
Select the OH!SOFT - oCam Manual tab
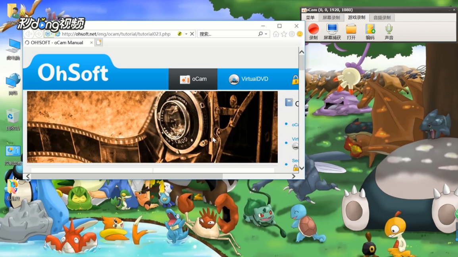pyautogui.click(x=57, y=43)
